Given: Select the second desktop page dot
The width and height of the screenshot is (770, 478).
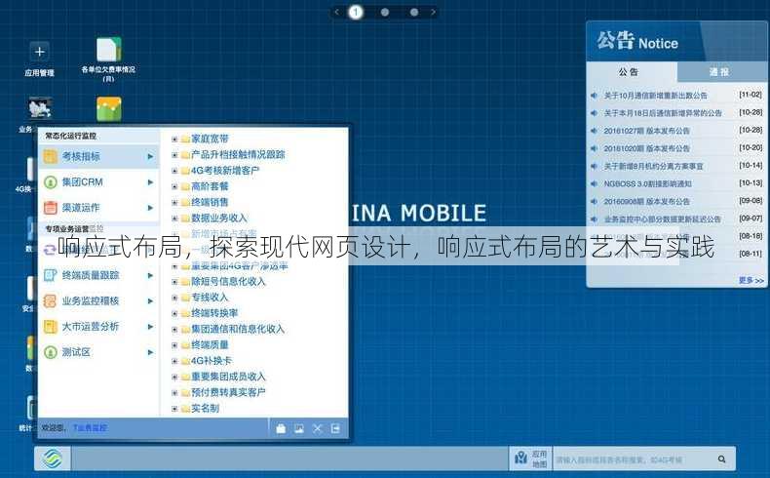Looking at the screenshot, I should (x=385, y=12).
